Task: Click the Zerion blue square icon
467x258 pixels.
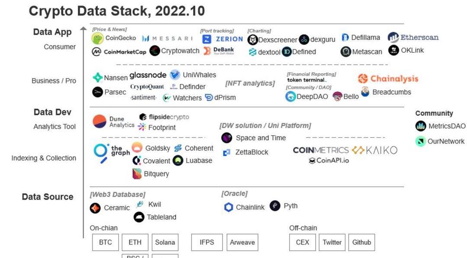Action: (x=207, y=39)
